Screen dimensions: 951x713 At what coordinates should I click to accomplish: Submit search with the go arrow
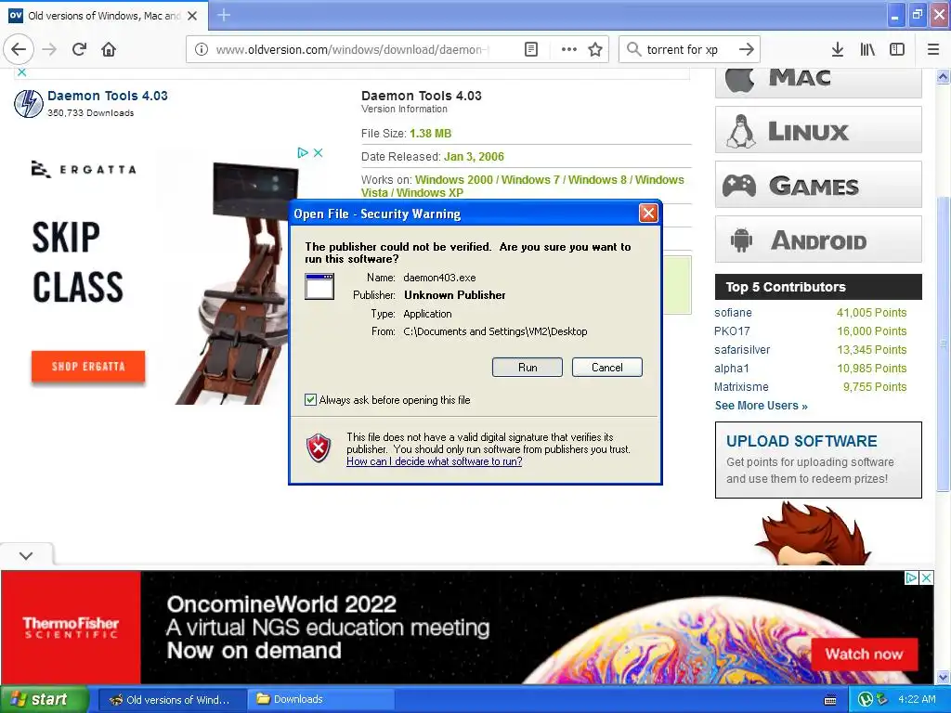[747, 49]
